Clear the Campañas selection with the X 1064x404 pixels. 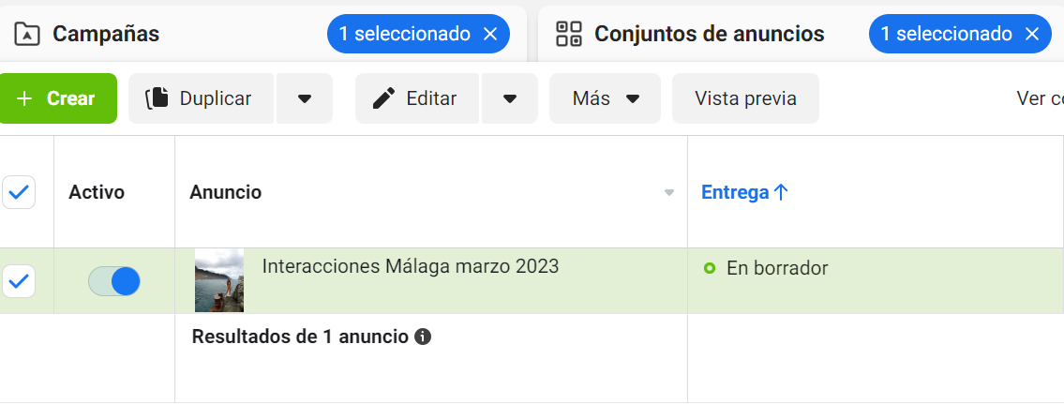(x=490, y=35)
